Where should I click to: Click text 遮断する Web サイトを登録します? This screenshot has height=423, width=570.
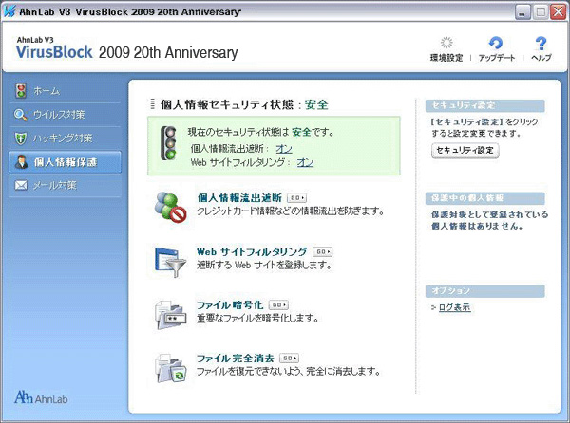click(x=264, y=265)
